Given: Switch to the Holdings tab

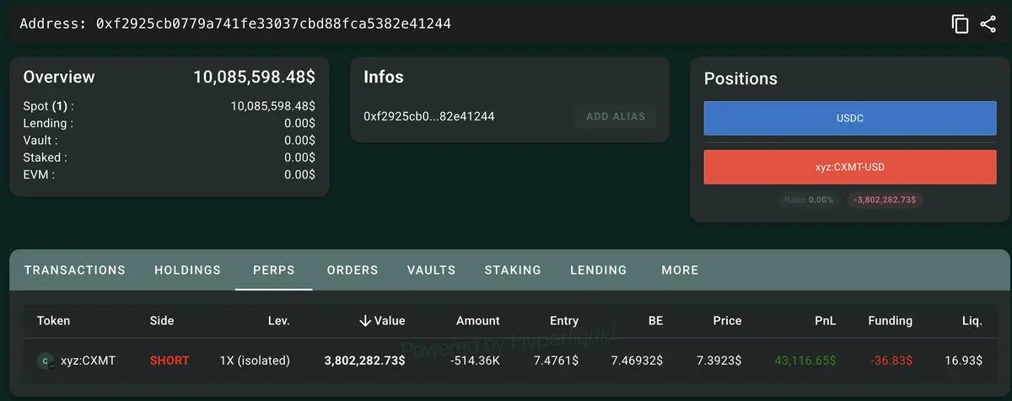Looking at the screenshot, I should point(188,270).
